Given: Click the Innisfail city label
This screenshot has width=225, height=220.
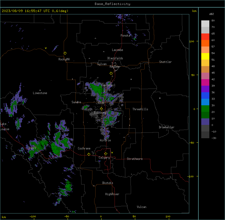Looking at the screenshot, I should tap(108, 85).
